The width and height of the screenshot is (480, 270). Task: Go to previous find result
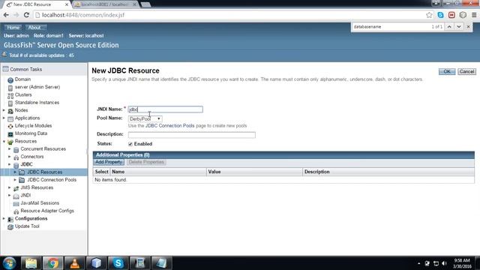(449, 27)
